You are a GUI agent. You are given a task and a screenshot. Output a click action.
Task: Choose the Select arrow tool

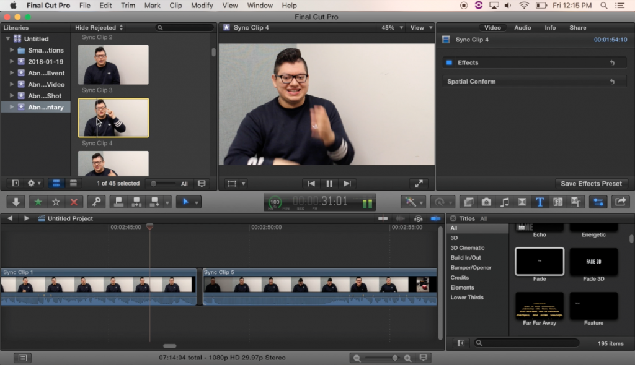[x=185, y=202]
